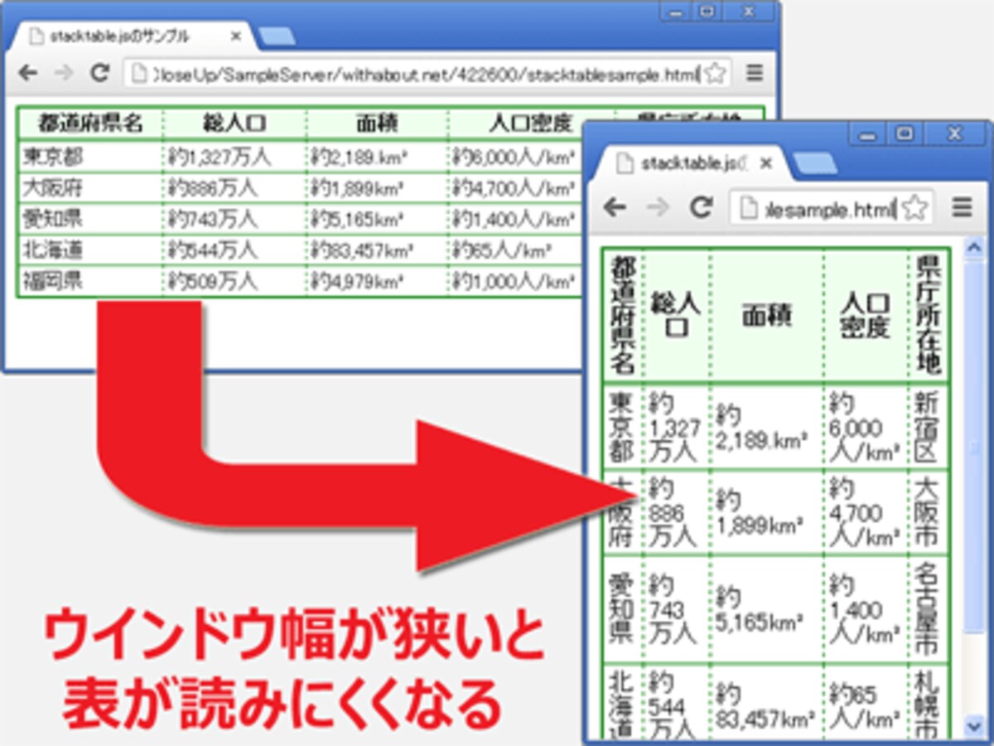Click 約743万人 cell in front window table
994x746 pixels.
(675, 609)
